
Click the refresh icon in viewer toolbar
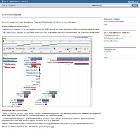pos(85,49)
